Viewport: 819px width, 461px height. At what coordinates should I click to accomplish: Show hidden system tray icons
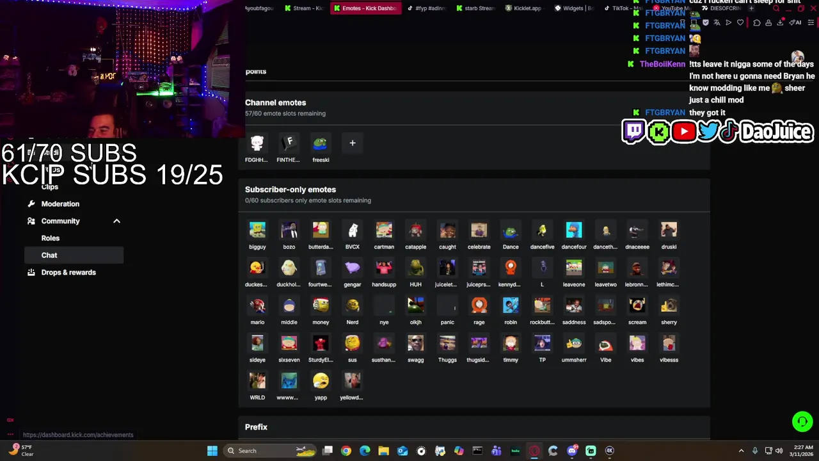coord(741,451)
